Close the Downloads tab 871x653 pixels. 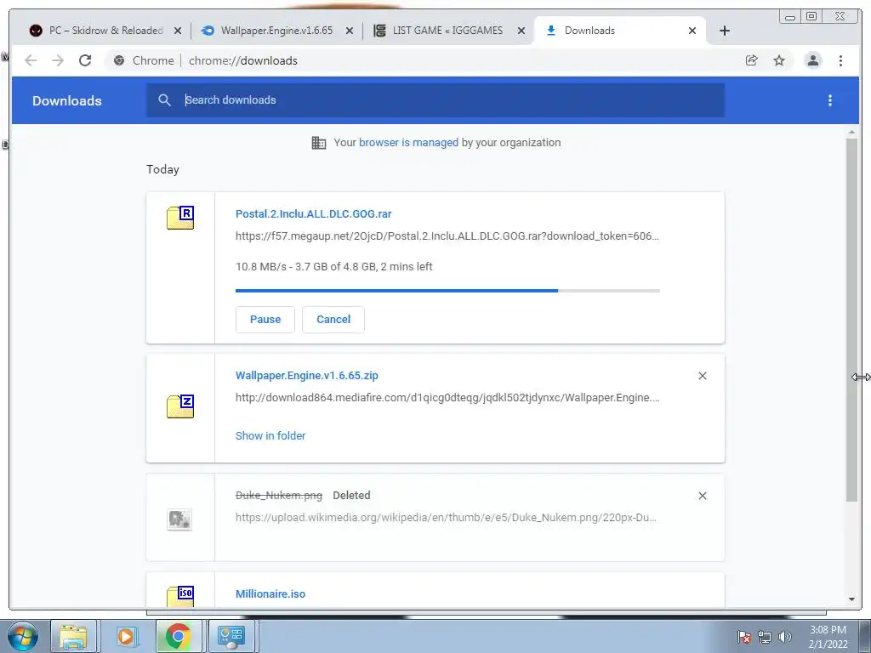point(692,31)
